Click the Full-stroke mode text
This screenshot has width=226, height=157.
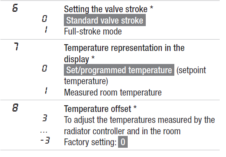point(93,32)
